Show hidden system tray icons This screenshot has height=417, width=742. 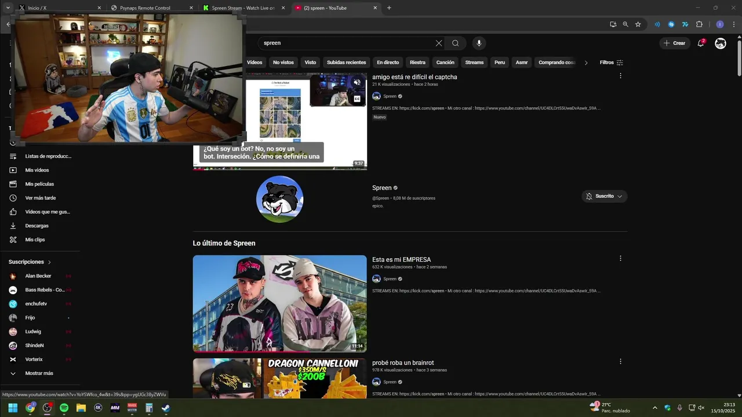[655, 408]
